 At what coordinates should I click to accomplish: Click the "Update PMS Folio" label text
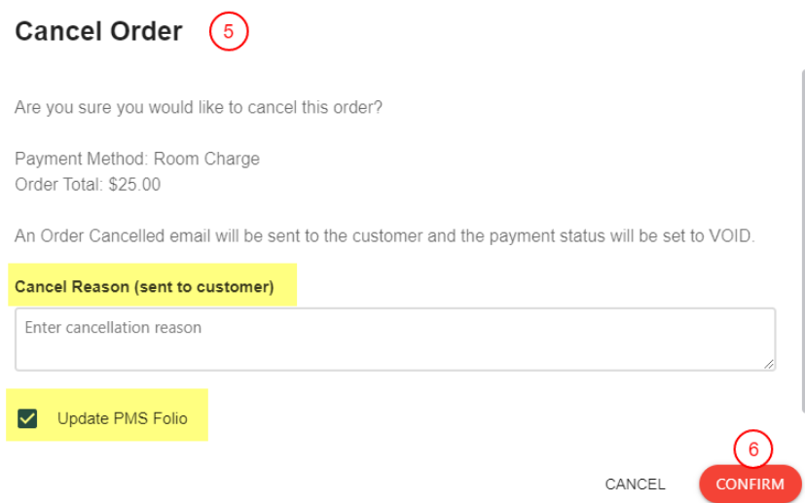[122, 419]
